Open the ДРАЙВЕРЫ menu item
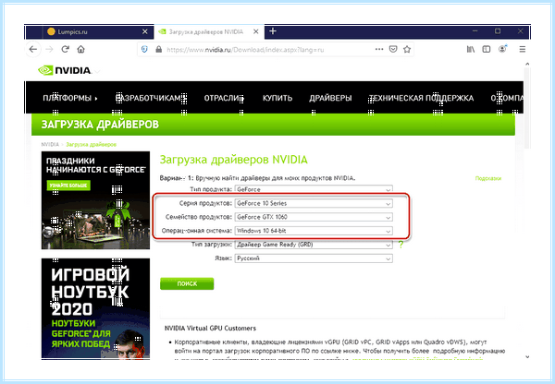Viewport: 555px width, 384px height. [x=330, y=98]
